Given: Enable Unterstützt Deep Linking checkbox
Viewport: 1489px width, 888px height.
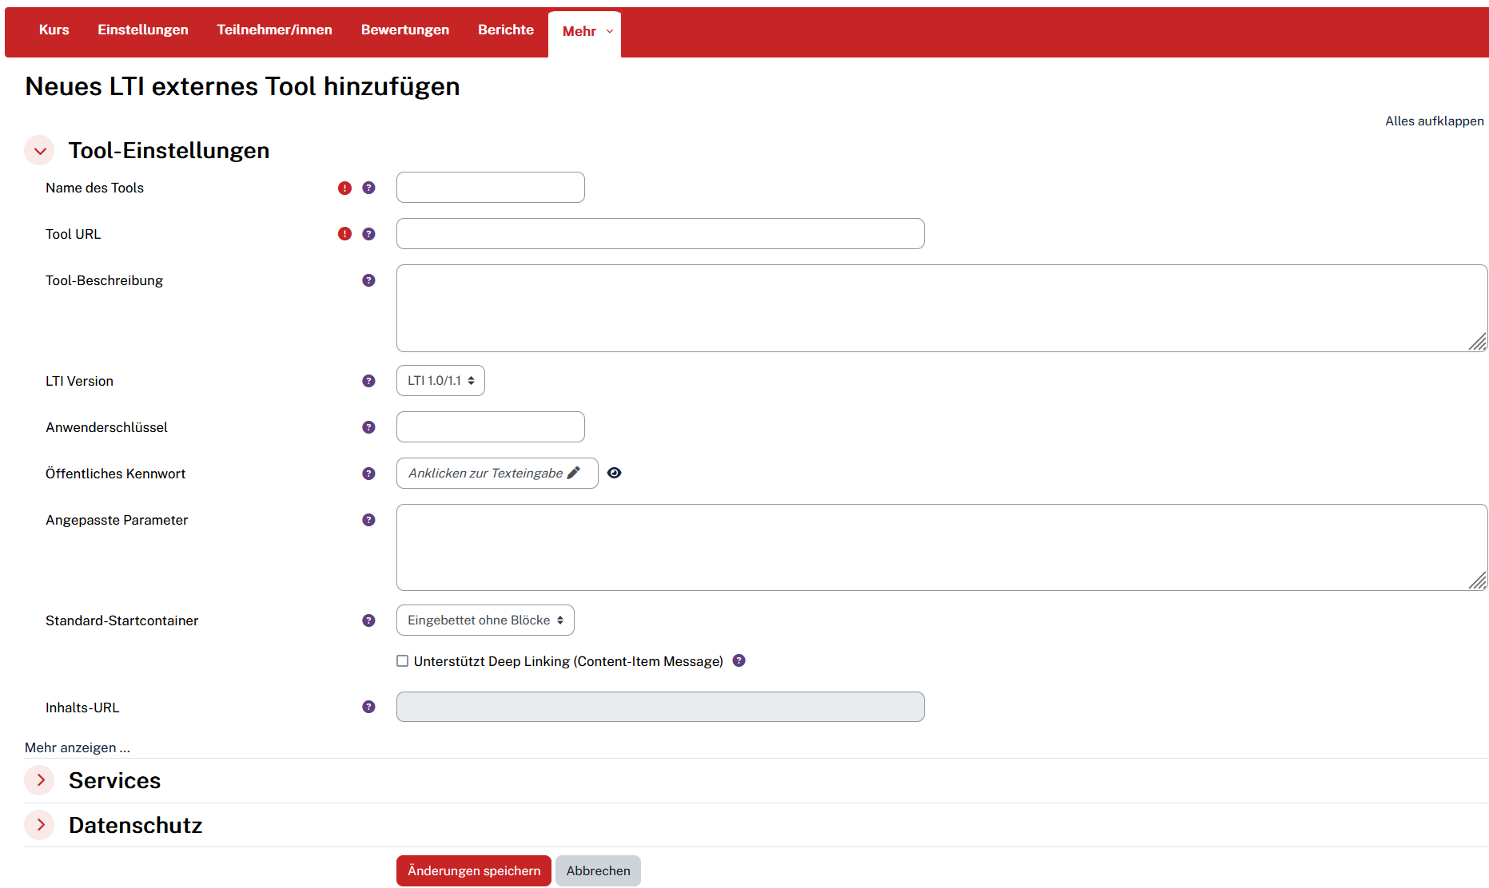Looking at the screenshot, I should pyautogui.click(x=403, y=661).
